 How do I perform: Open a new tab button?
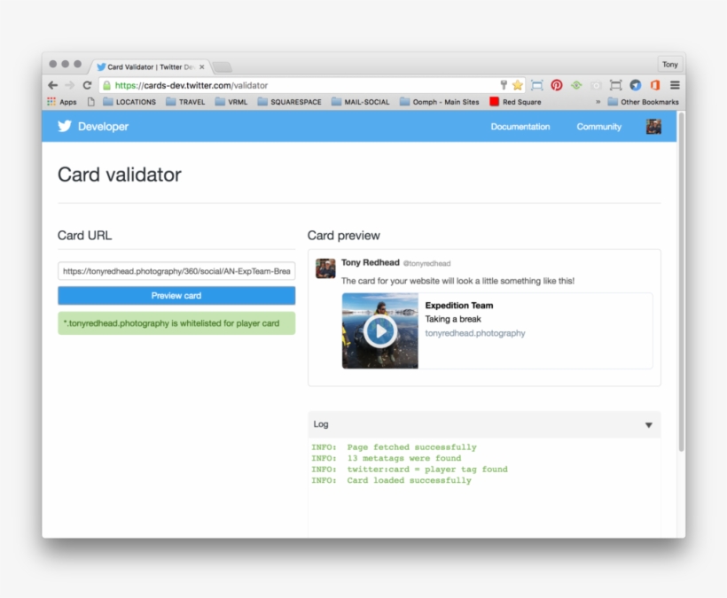click(x=223, y=67)
